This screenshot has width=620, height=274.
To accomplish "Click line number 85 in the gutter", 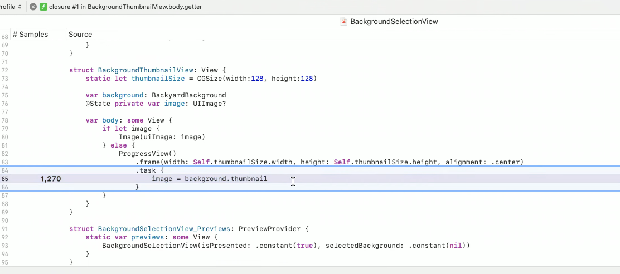I will coord(4,179).
